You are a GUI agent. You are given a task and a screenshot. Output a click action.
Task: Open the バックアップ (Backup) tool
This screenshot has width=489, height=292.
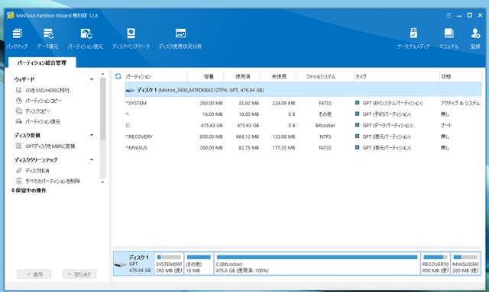click(x=17, y=38)
